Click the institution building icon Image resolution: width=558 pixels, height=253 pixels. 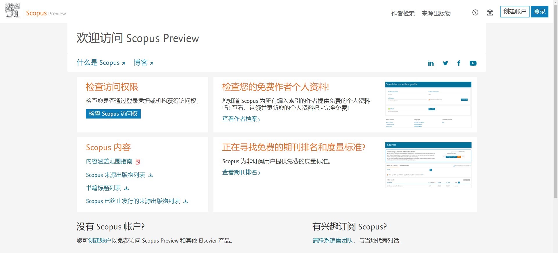click(x=490, y=12)
